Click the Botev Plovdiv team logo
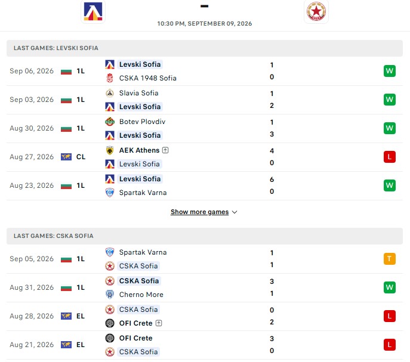Screen dimensions: 410x362 [110, 122]
